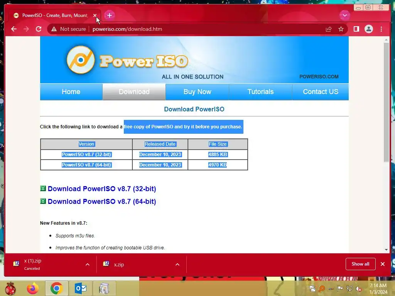
Task: Open the Buy Now navigation tab
Action: pos(197,92)
